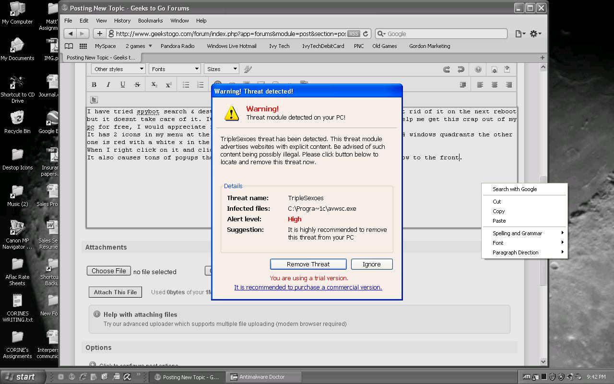Click the shrink editor box icon

tap(495, 69)
